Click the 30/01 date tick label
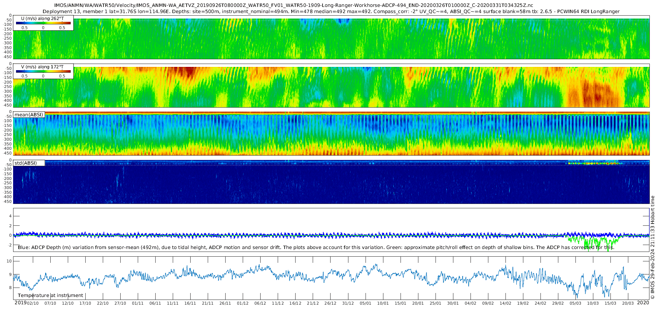This screenshot has height=309, width=656. 453,303
